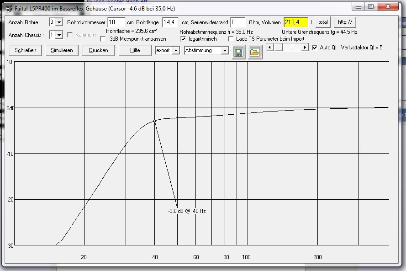The height and width of the screenshot is (271, 406).
Task: Click the cursor marker on the curve
Action: pos(154,121)
